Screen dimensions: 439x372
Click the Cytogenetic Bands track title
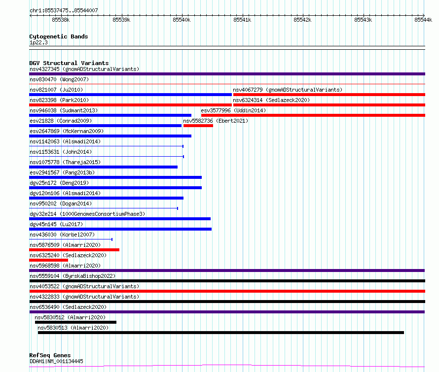pyautogui.click(x=59, y=36)
